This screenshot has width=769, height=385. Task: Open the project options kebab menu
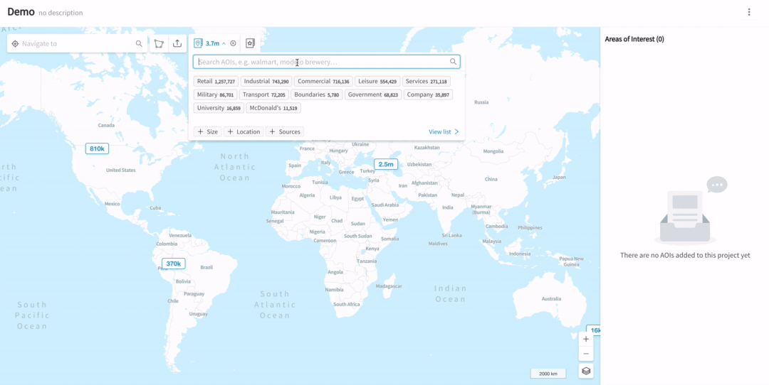coord(749,12)
